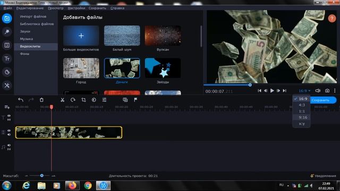Screen dimensions: 340x191
Task: Open the volume control icon
Action: 318,91
